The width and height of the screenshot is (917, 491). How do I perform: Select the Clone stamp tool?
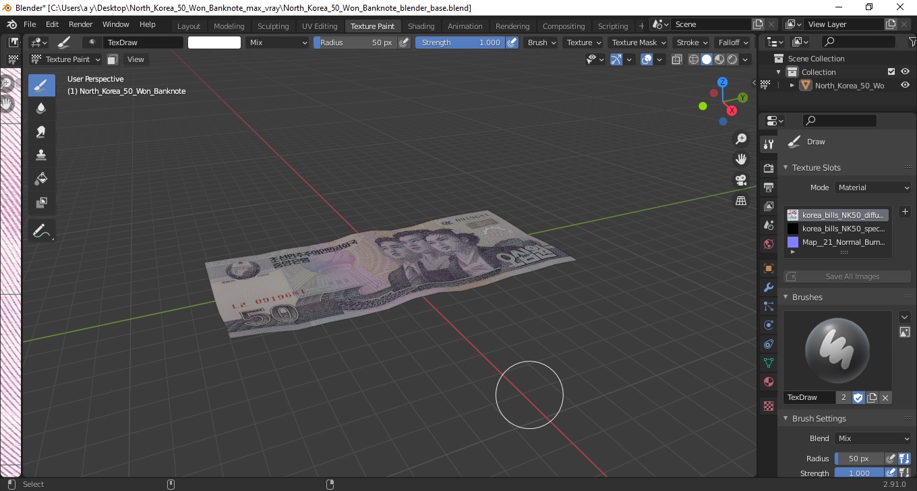point(41,155)
